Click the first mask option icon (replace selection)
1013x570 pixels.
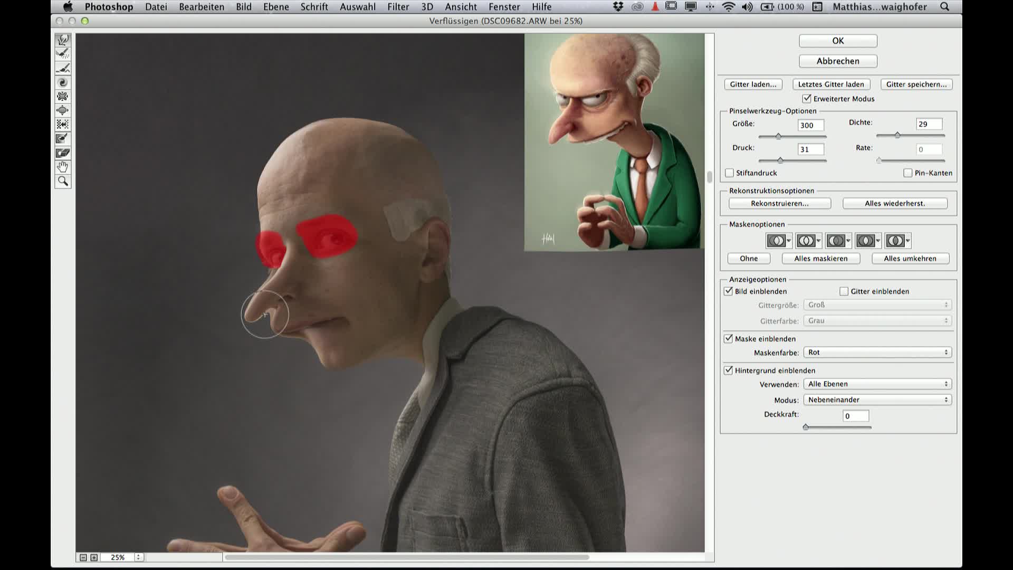(776, 241)
